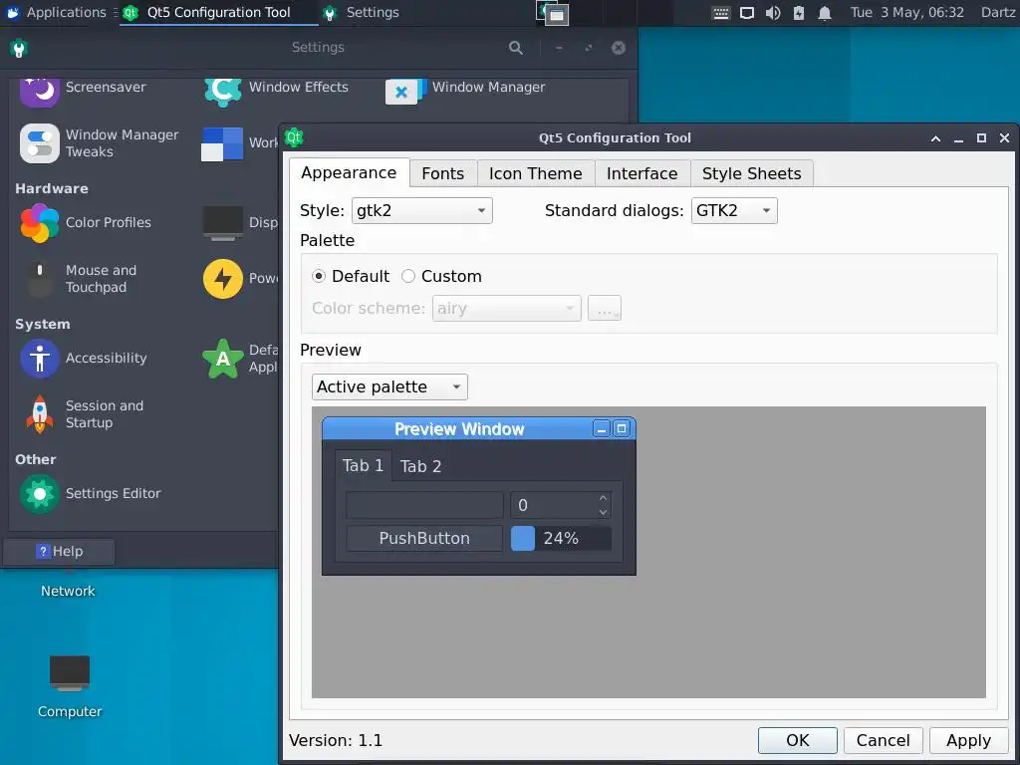This screenshot has height=765, width=1020.
Task: Select the Default palette radio button
Action: point(319,276)
